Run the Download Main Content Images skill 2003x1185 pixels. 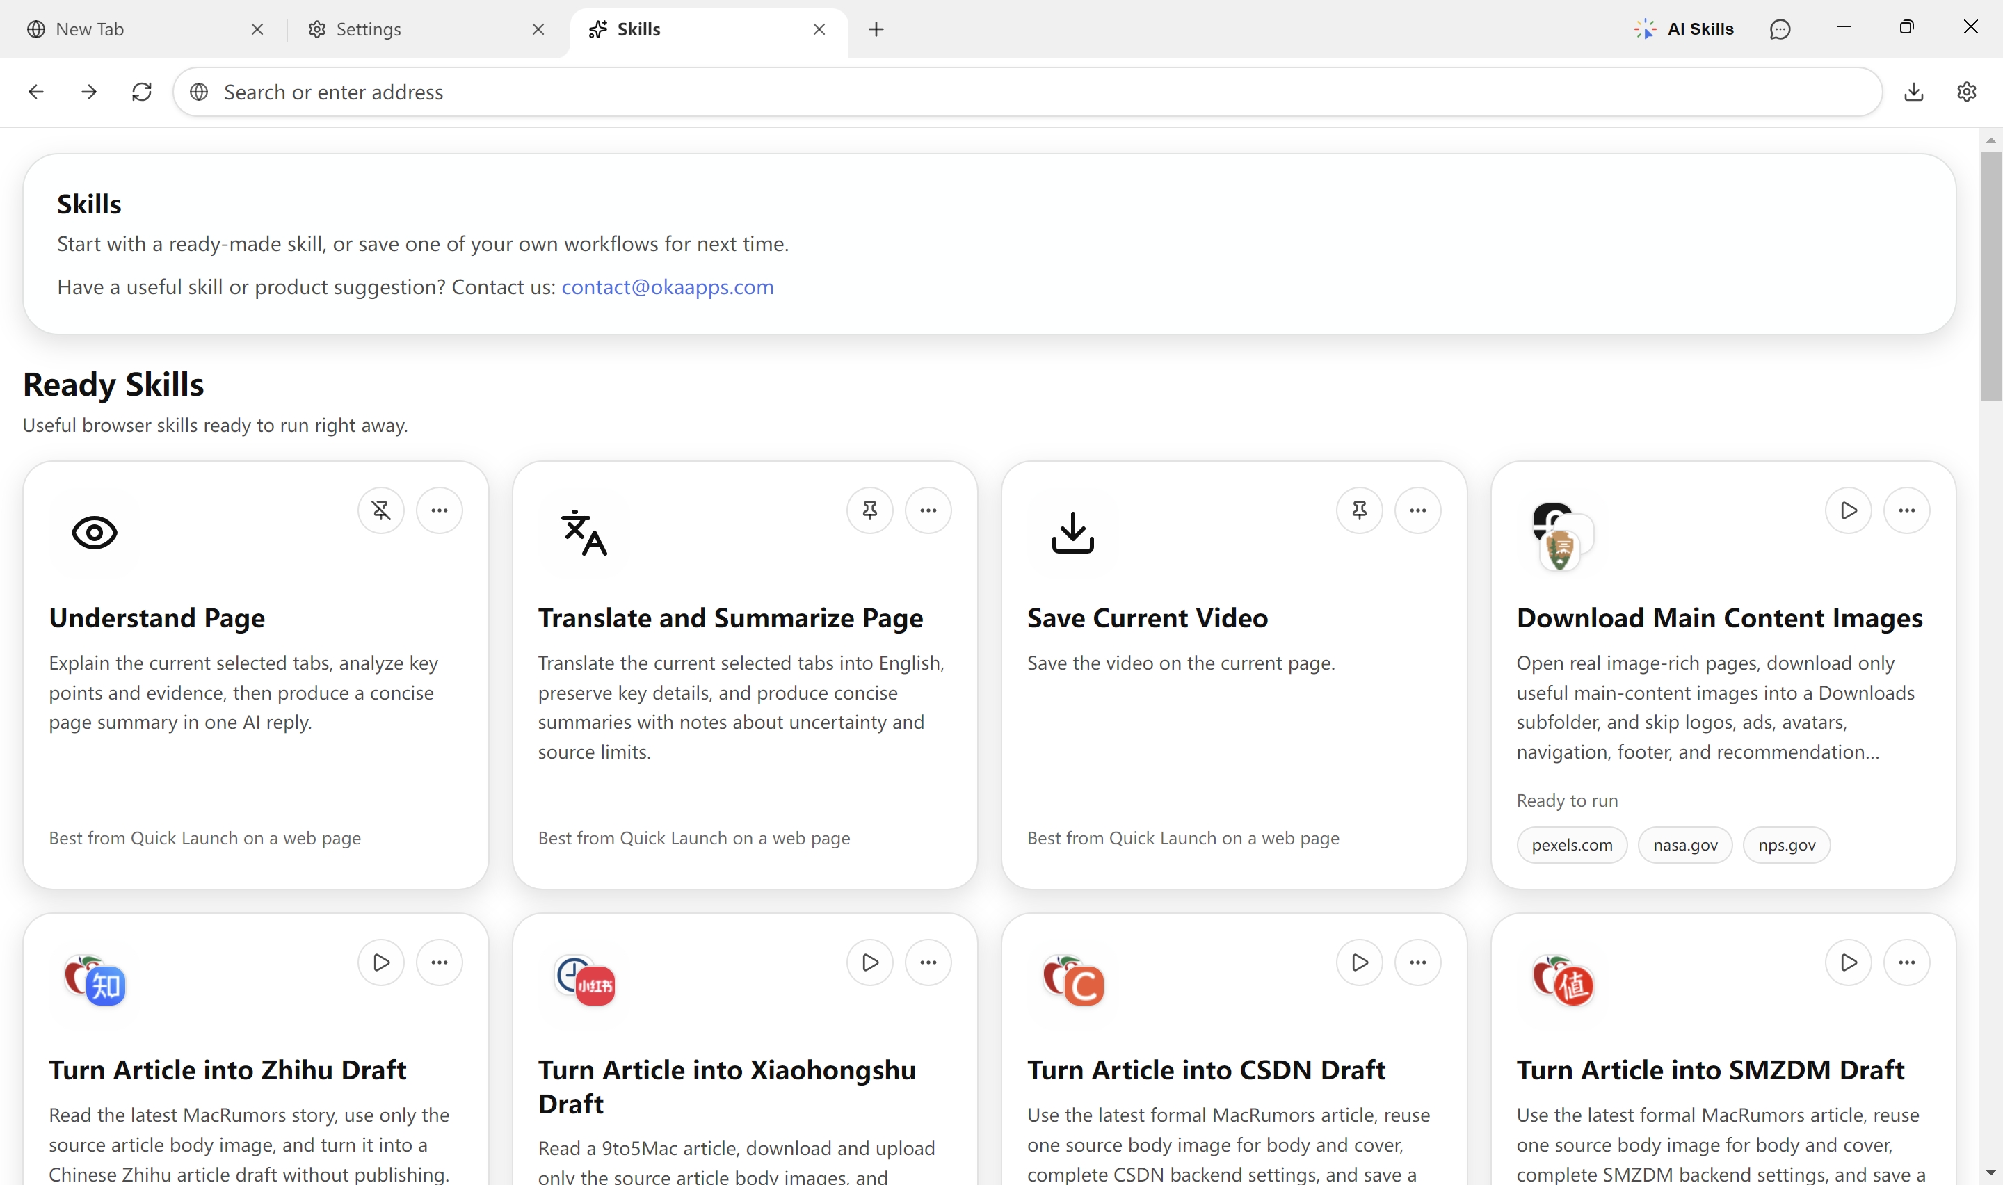[x=1848, y=510]
